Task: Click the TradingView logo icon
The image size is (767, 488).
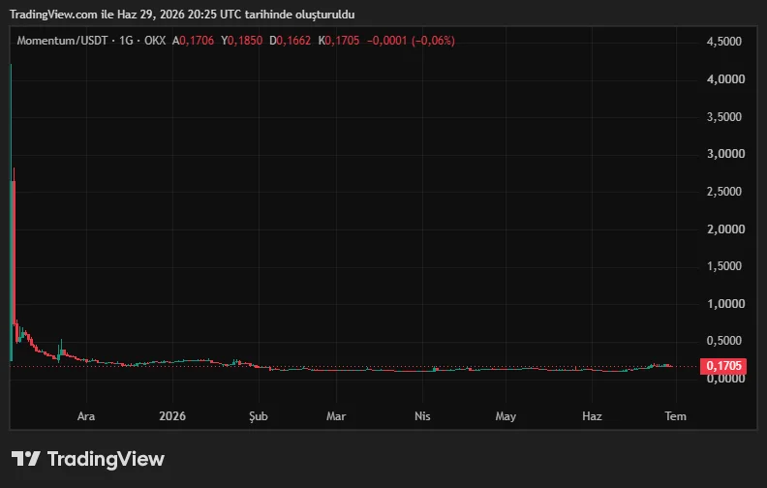Action: point(26,459)
